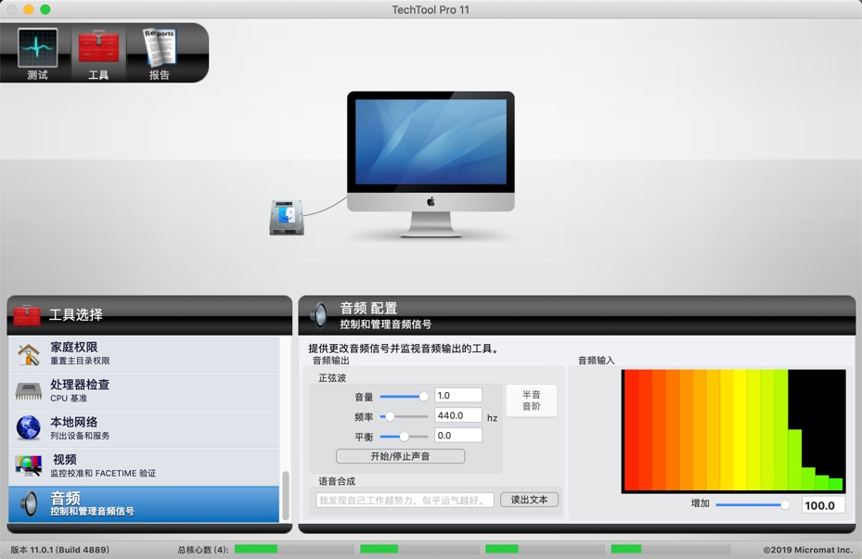862x559 pixels.
Task: Click the 家庭权限 house icon
Action: [x=29, y=353]
